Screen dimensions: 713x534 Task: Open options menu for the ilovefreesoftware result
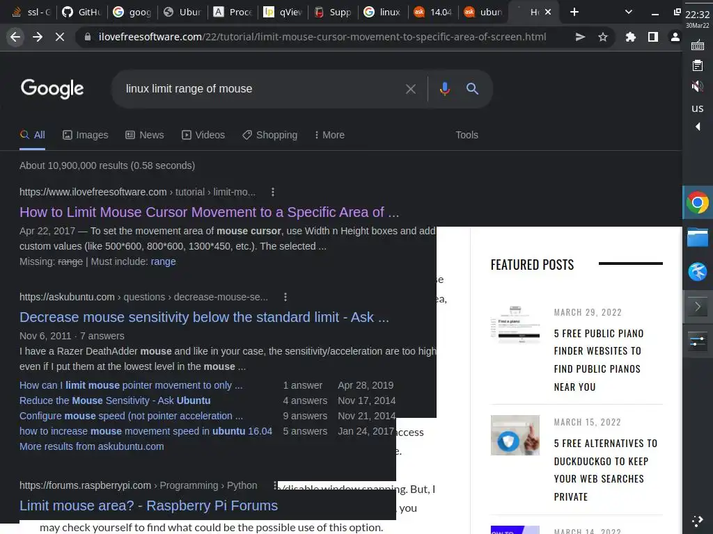(x=273, y=192)
